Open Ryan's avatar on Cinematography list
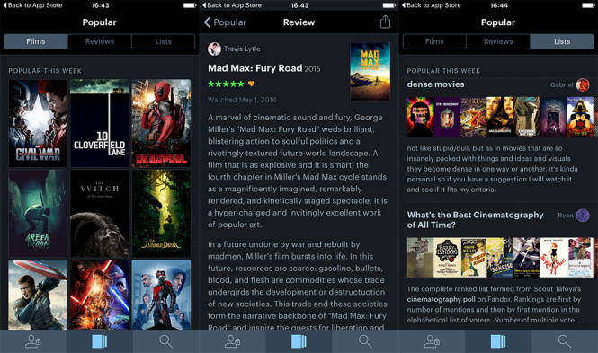Viewport: 598px width, 353px height. [583, 216]
